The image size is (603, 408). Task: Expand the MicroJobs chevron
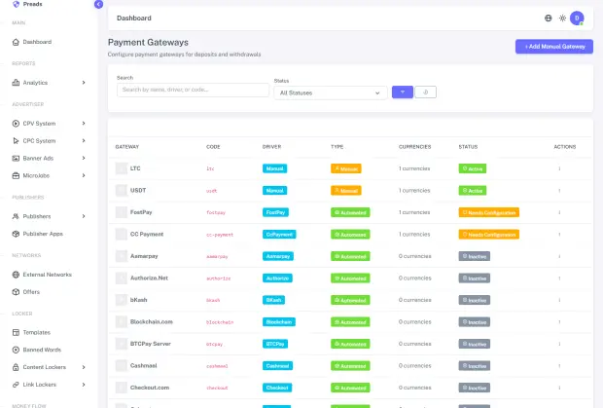pyautogui.click(x=84, y=175)
